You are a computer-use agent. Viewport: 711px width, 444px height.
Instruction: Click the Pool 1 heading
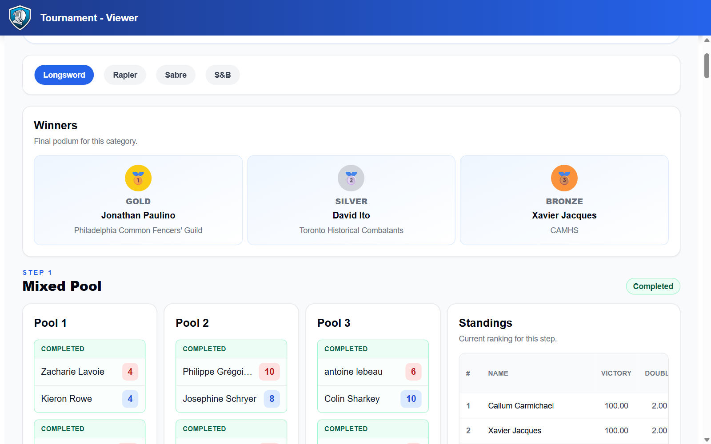[x=50, y=323]
